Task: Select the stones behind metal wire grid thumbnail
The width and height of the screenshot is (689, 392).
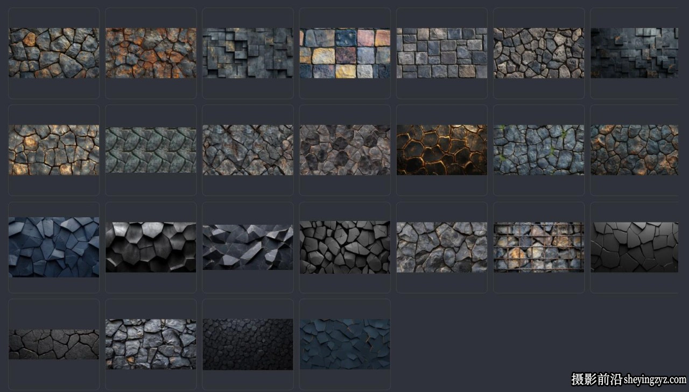Action: (539, 247)
